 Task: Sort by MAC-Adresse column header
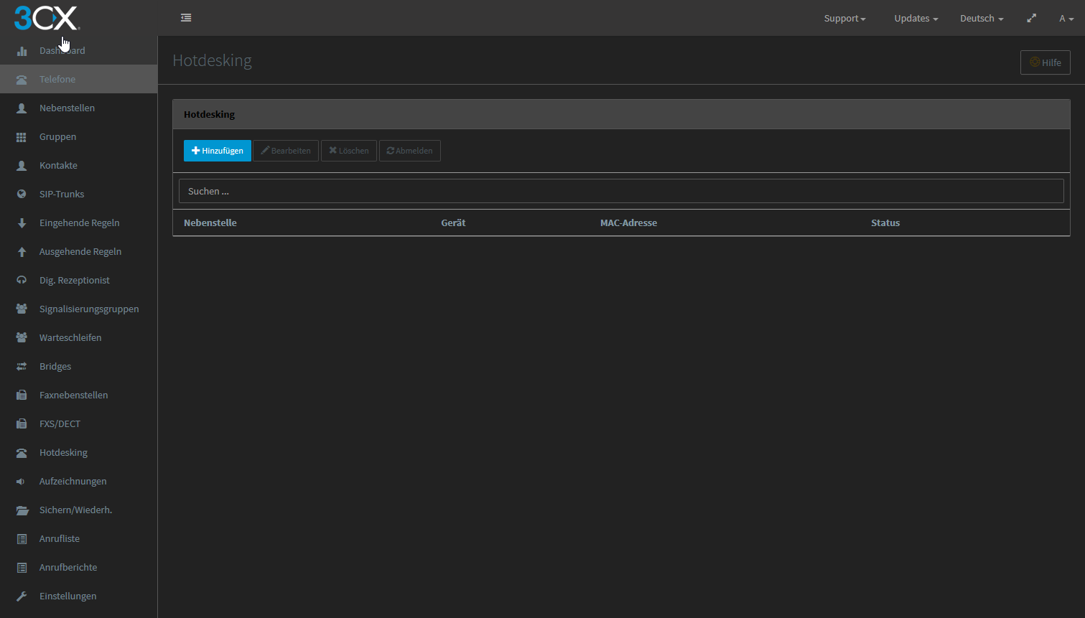[628, 223]
